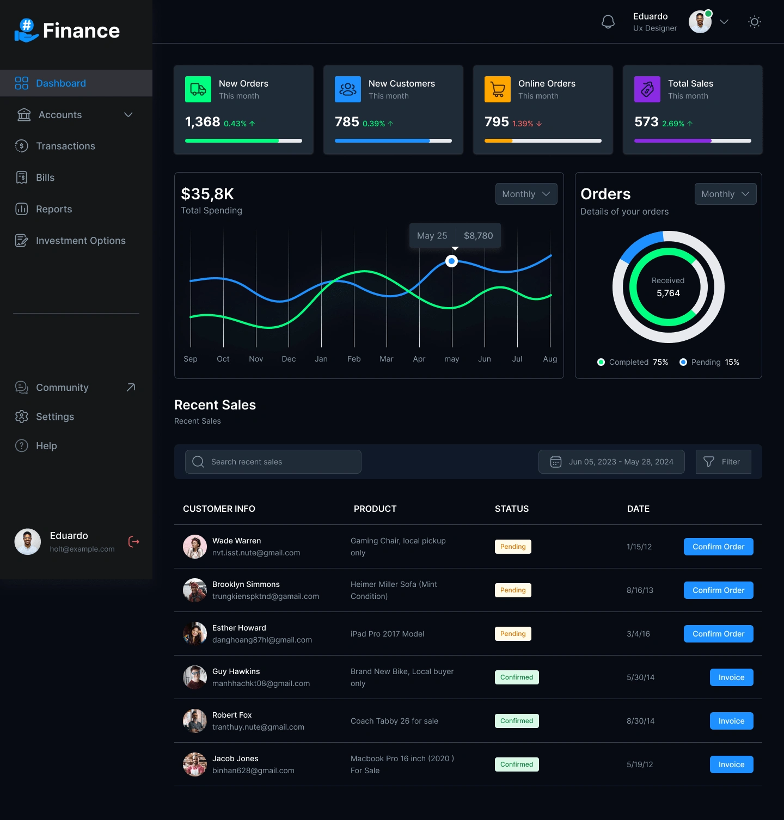Click the product 'iPad Pro 2017 Model'

click(388, 634)
